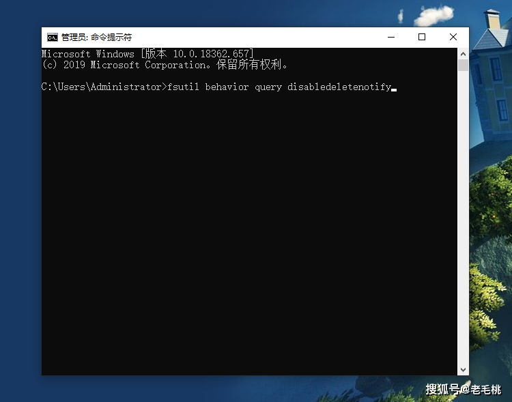512x402 pixels.
Task: Click disabledeletenotify in the command line
Action: [x=339, y=87]
